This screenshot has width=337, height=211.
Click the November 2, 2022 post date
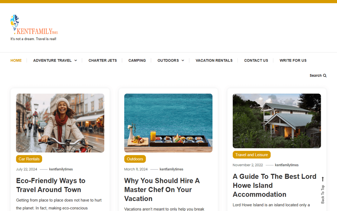coord(248,165)
